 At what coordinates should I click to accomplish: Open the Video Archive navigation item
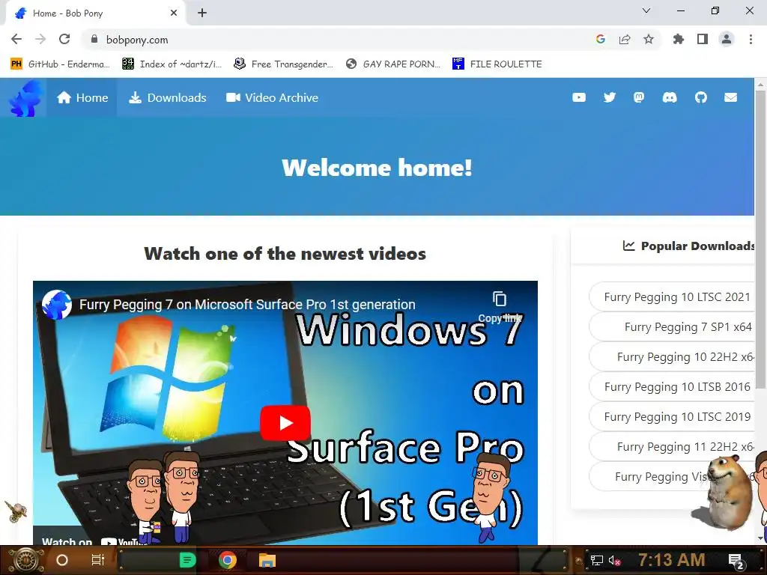click(x=272, y=98)
